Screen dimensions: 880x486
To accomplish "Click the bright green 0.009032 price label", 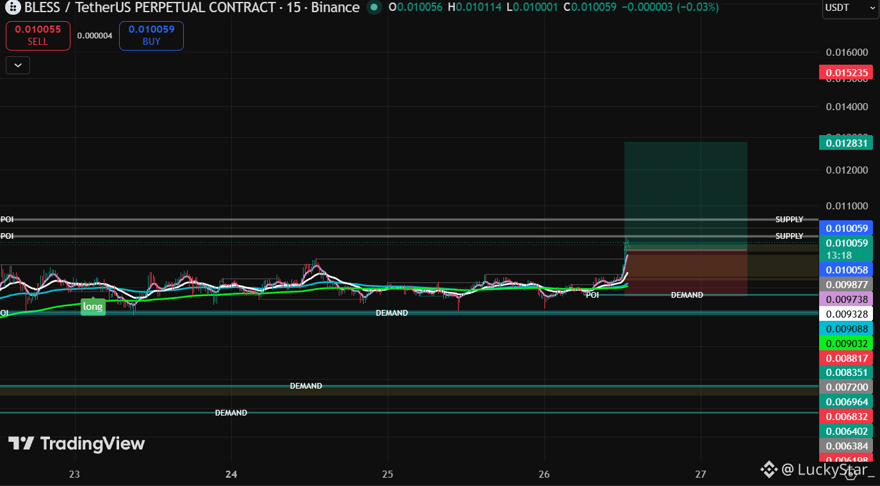I will 846,343.
